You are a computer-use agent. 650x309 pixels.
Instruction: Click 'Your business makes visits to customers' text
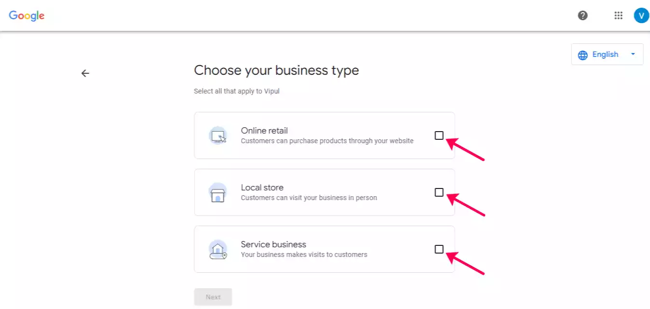click(x=304, y=255)
